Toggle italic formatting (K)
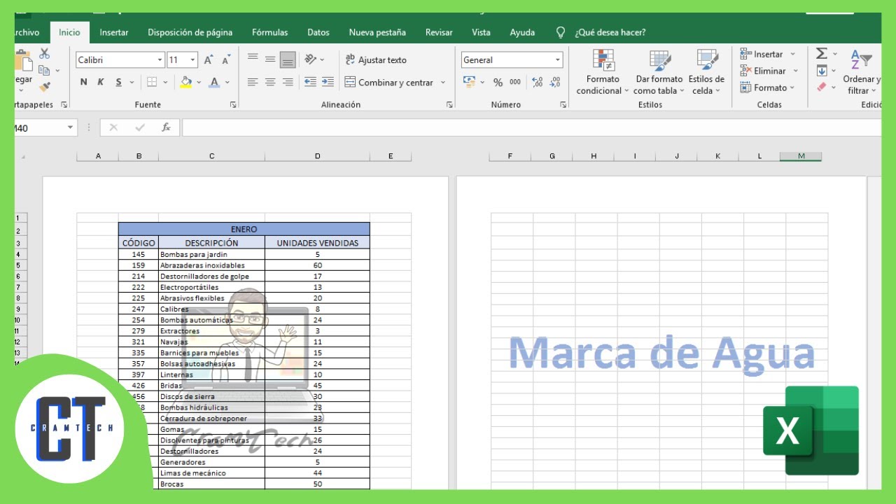896x504 pixels. pyautogui.click(x=101, y=82)
